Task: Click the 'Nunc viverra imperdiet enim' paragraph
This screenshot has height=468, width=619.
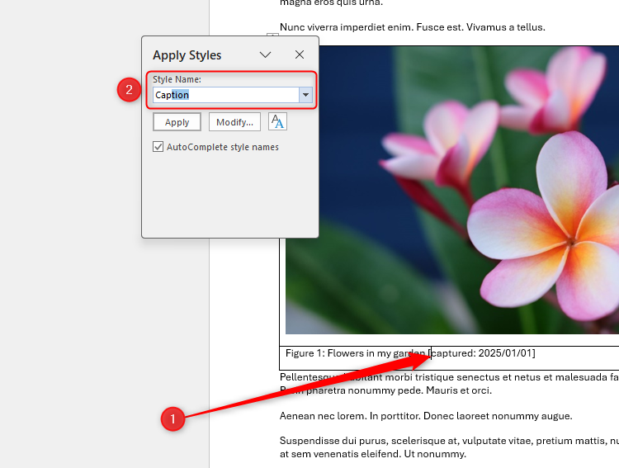Action: pyautogui.click(x=412, y=27)
